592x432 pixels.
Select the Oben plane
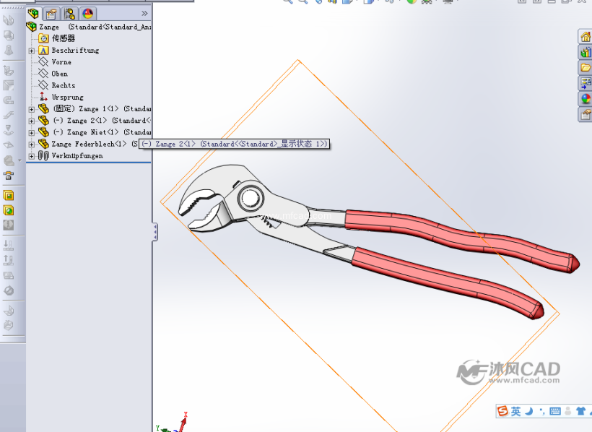tap(59, 74)
